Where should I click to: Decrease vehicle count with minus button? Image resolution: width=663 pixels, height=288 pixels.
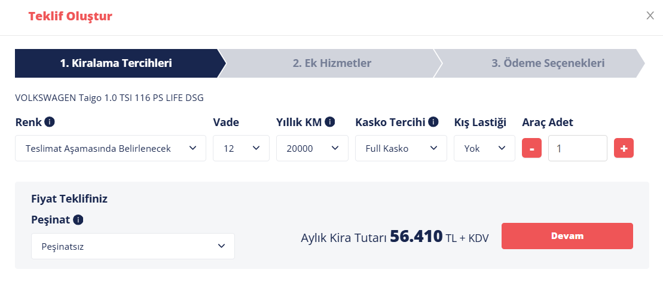coord(532,148)
